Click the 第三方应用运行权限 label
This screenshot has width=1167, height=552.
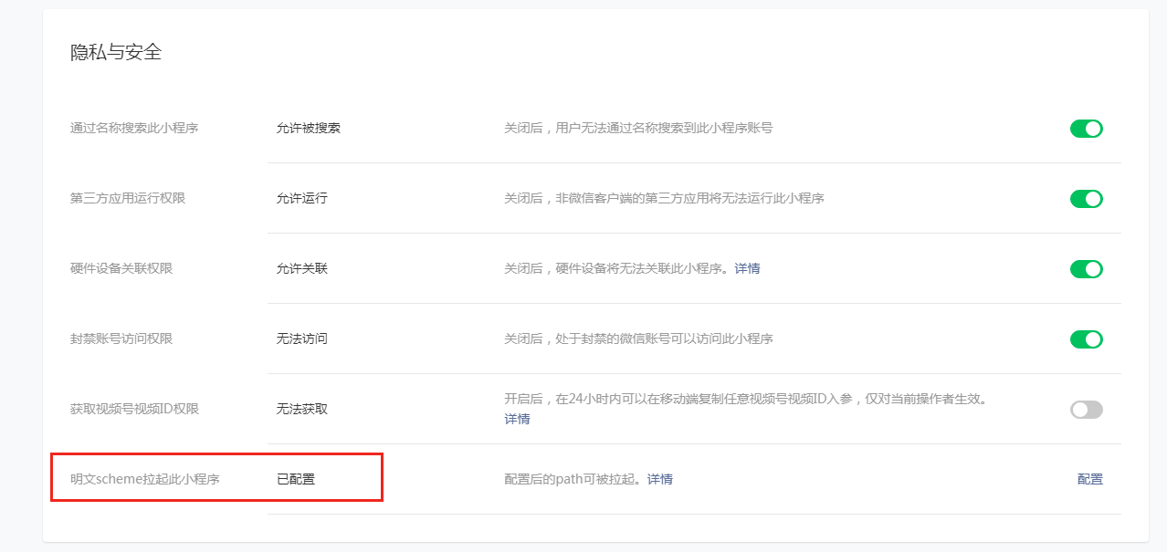click(128, 198)
